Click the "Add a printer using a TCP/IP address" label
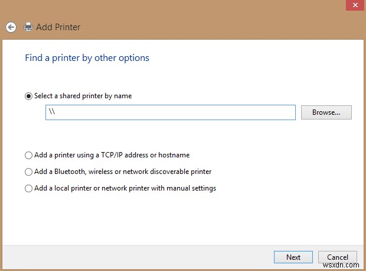 click(112, 155)
